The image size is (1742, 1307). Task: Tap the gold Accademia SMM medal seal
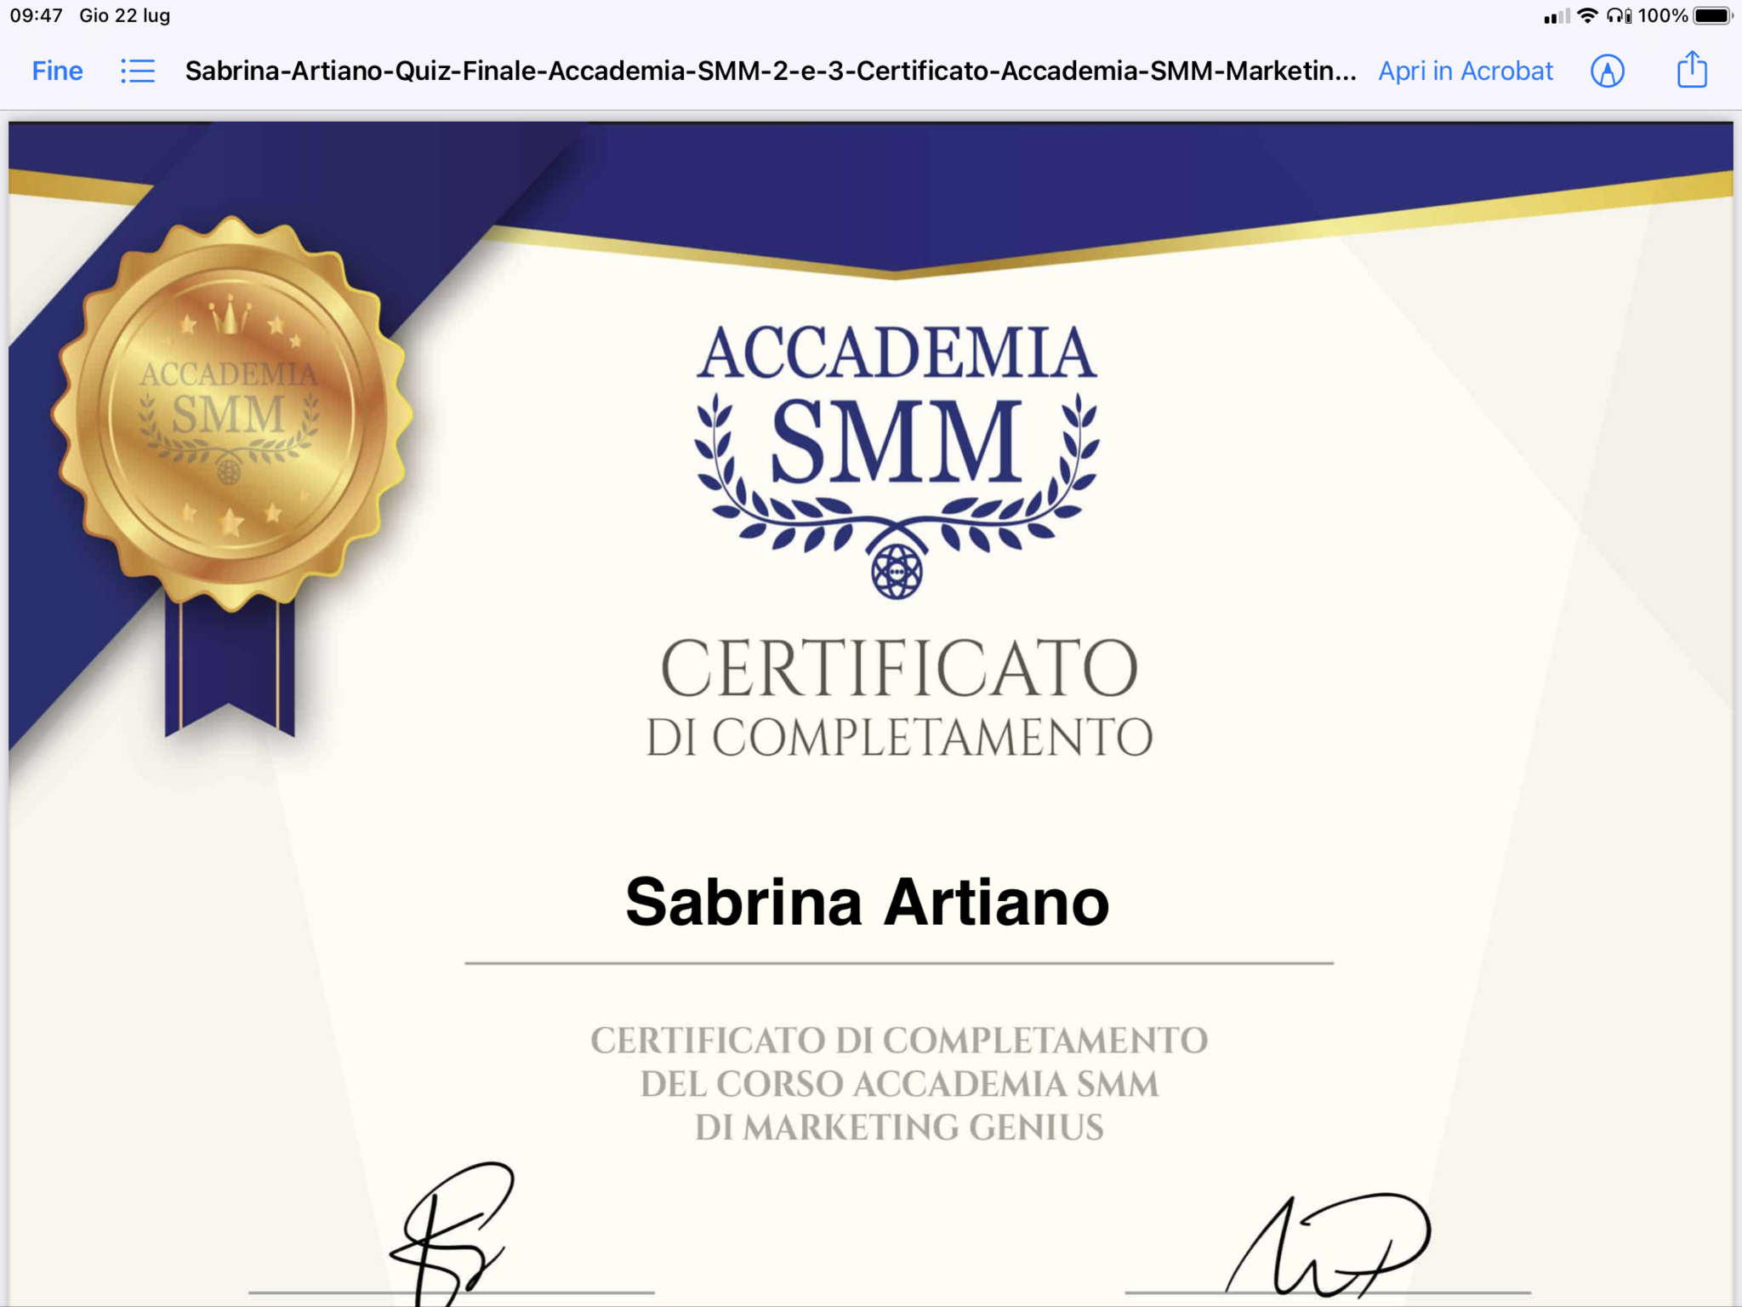230,413
